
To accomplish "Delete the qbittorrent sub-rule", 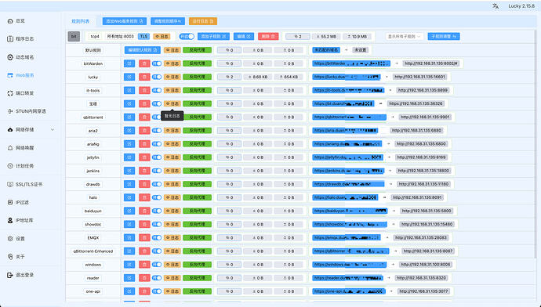I will pos(144,117).
